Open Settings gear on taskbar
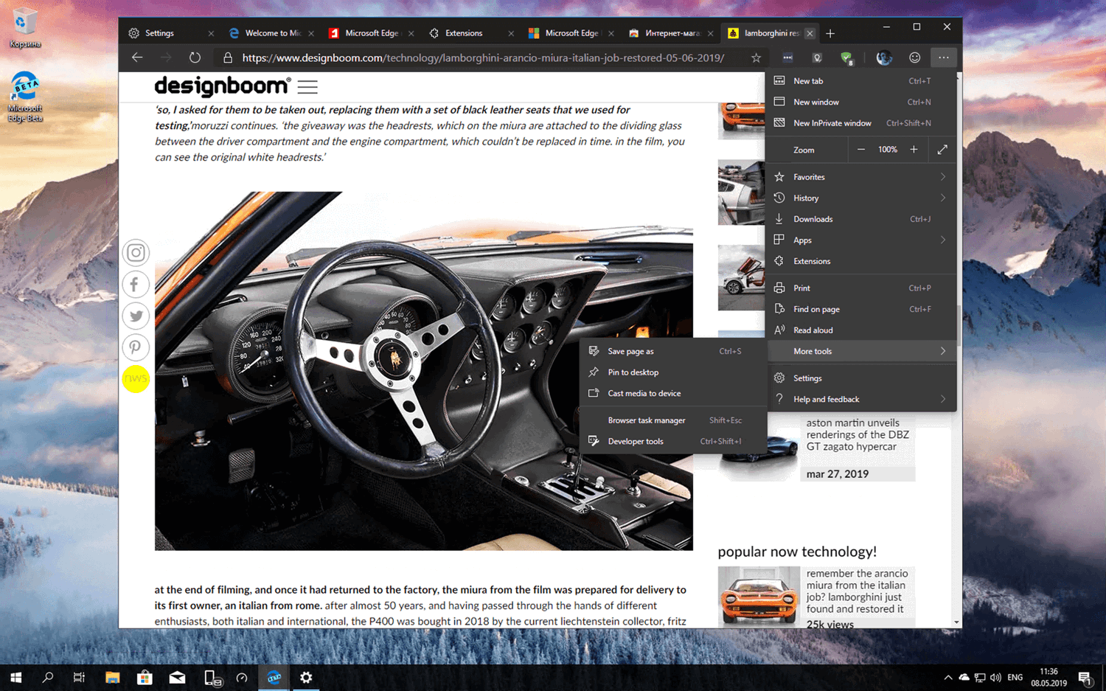 point(306,677)
